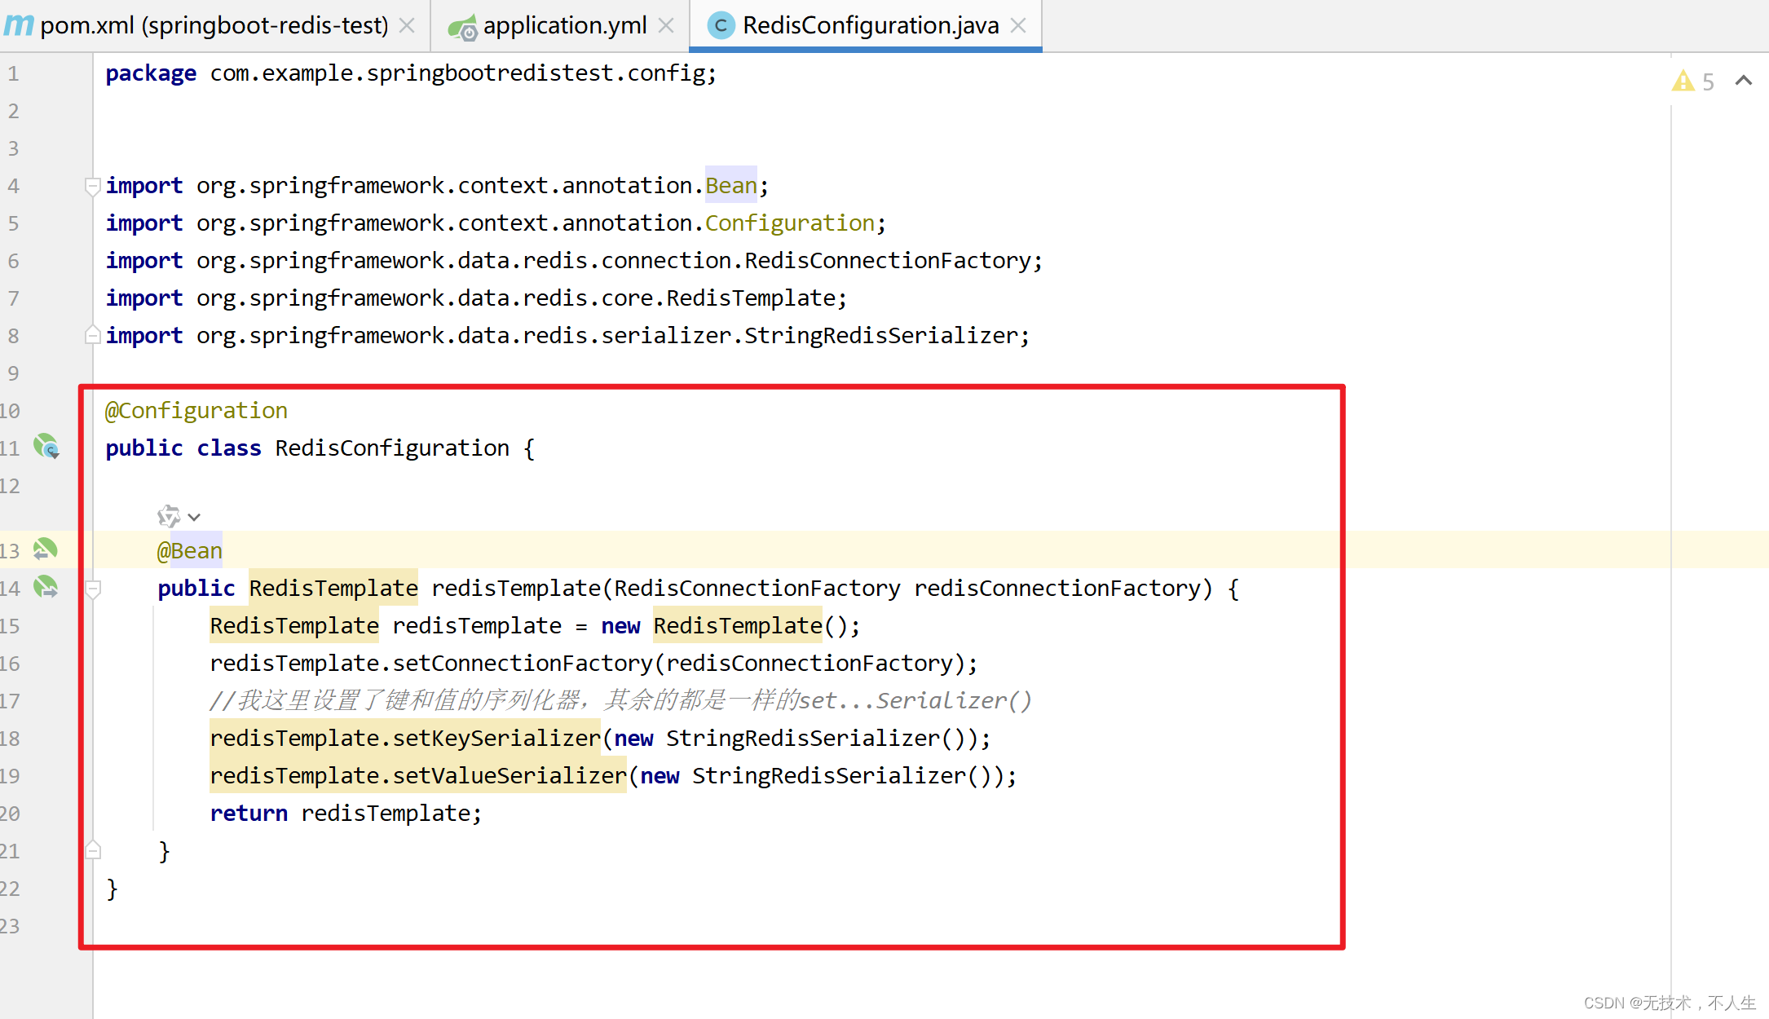The image size is (1769, 1019).
Task: Switch to the pom.xml (springboot-redis-test) tab
Action: 214,25
